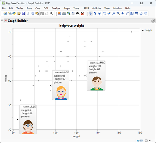The height and width of the screenshot is (143, 156).
Task: Click the Cut scissors icon
Action: [28, 13]
